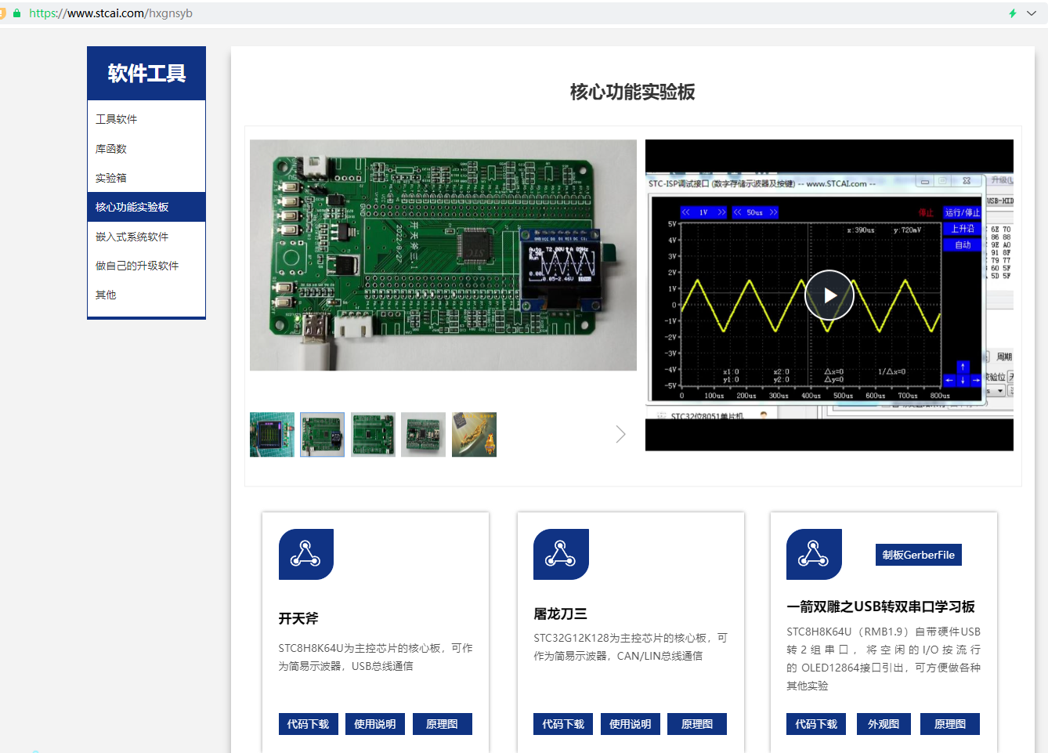Viewport: 1048px width, 753px height.
Task: Open 使用说明 for 开天斧
Action: point(375,724)
